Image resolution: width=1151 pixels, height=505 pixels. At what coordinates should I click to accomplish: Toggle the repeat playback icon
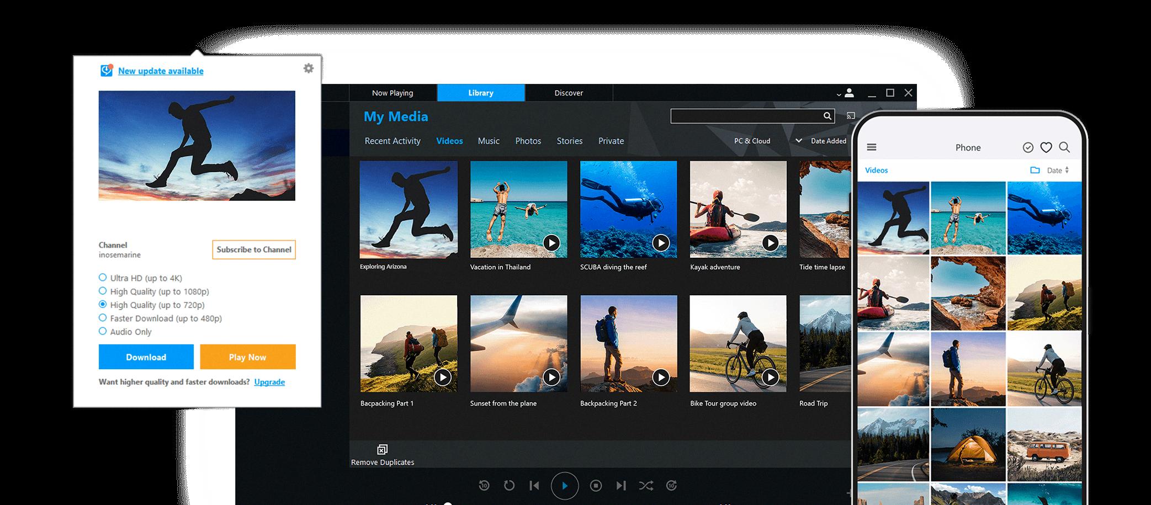coord(509,486)
